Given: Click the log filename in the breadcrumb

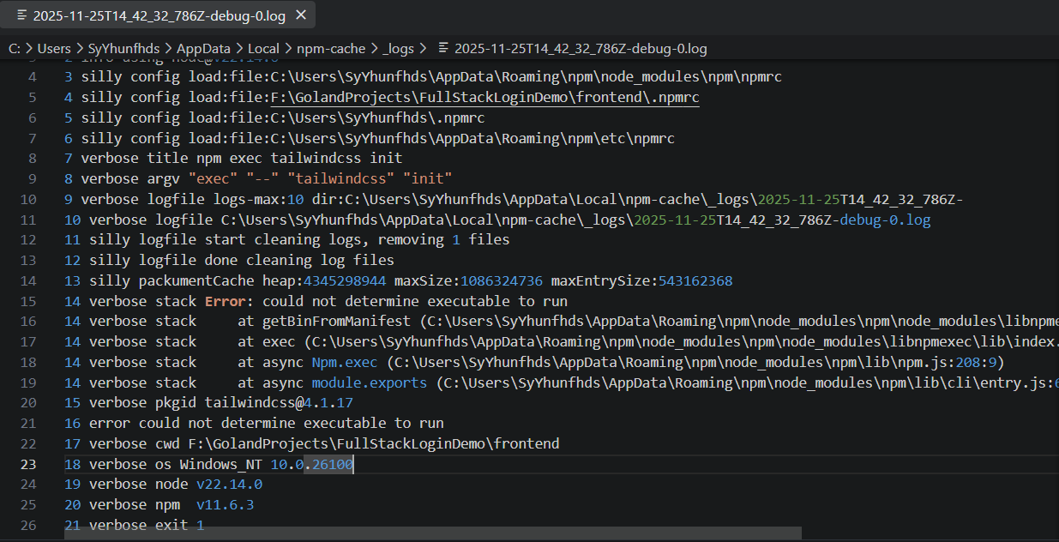Looking at the screenshot, I should (x=581, y=49).
